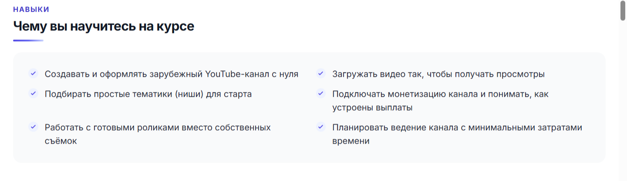Screen dimensions: 627x181
Task: Select "Планировать ведение канала" skill text
Action: [x=457, y=134]
